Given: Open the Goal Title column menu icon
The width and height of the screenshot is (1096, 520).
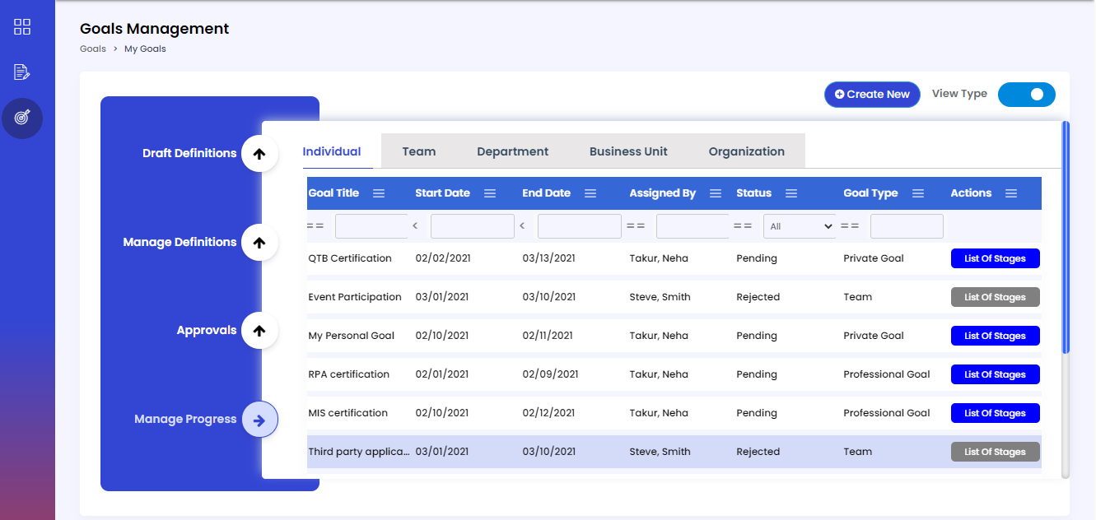Looking at the screenshot, I should [x=379, y=193].
